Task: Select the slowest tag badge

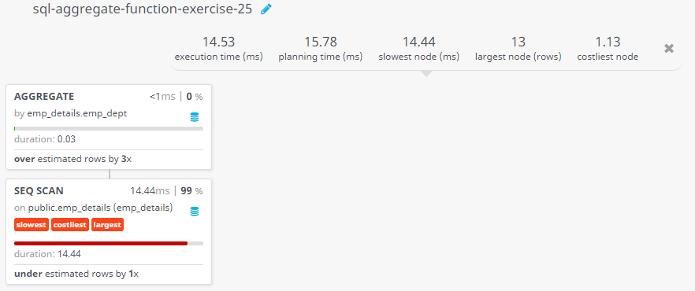Action: pos(32,225)
